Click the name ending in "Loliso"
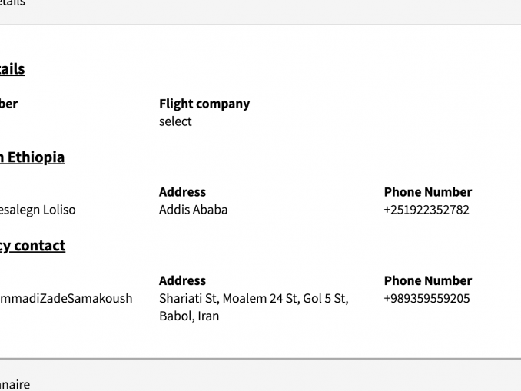This screenshot has width=521, height=391. [x=38, y=210]
